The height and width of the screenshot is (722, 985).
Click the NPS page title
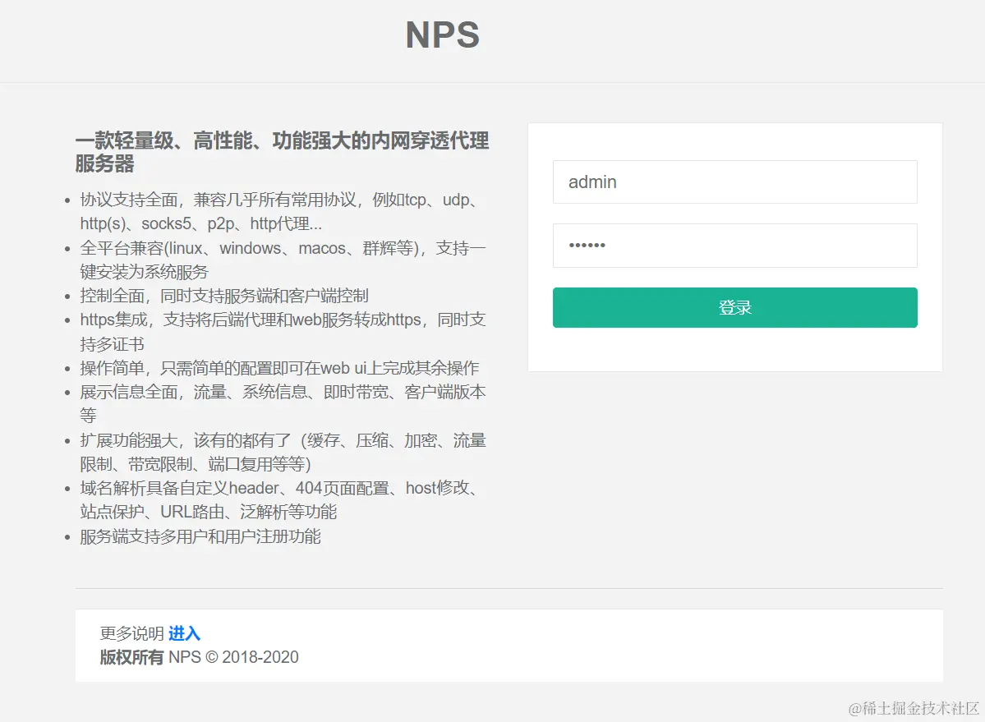point(443,34)
